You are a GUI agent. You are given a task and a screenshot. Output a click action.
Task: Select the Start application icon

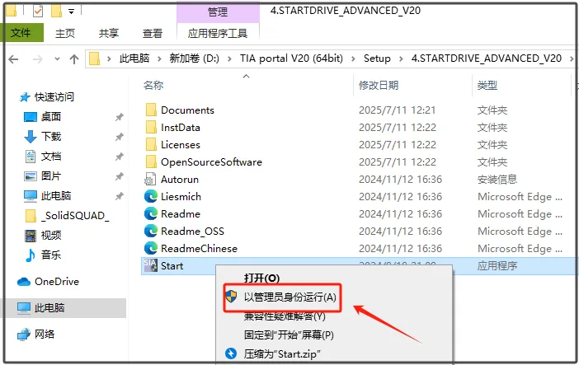point(150,265)
